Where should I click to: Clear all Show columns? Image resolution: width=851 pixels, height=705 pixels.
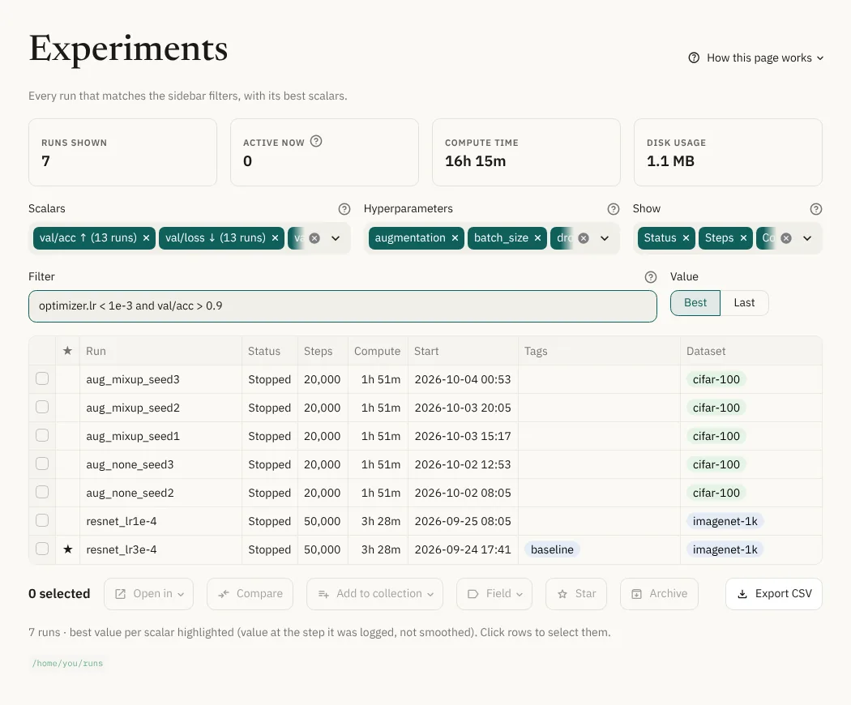point(786,238)
